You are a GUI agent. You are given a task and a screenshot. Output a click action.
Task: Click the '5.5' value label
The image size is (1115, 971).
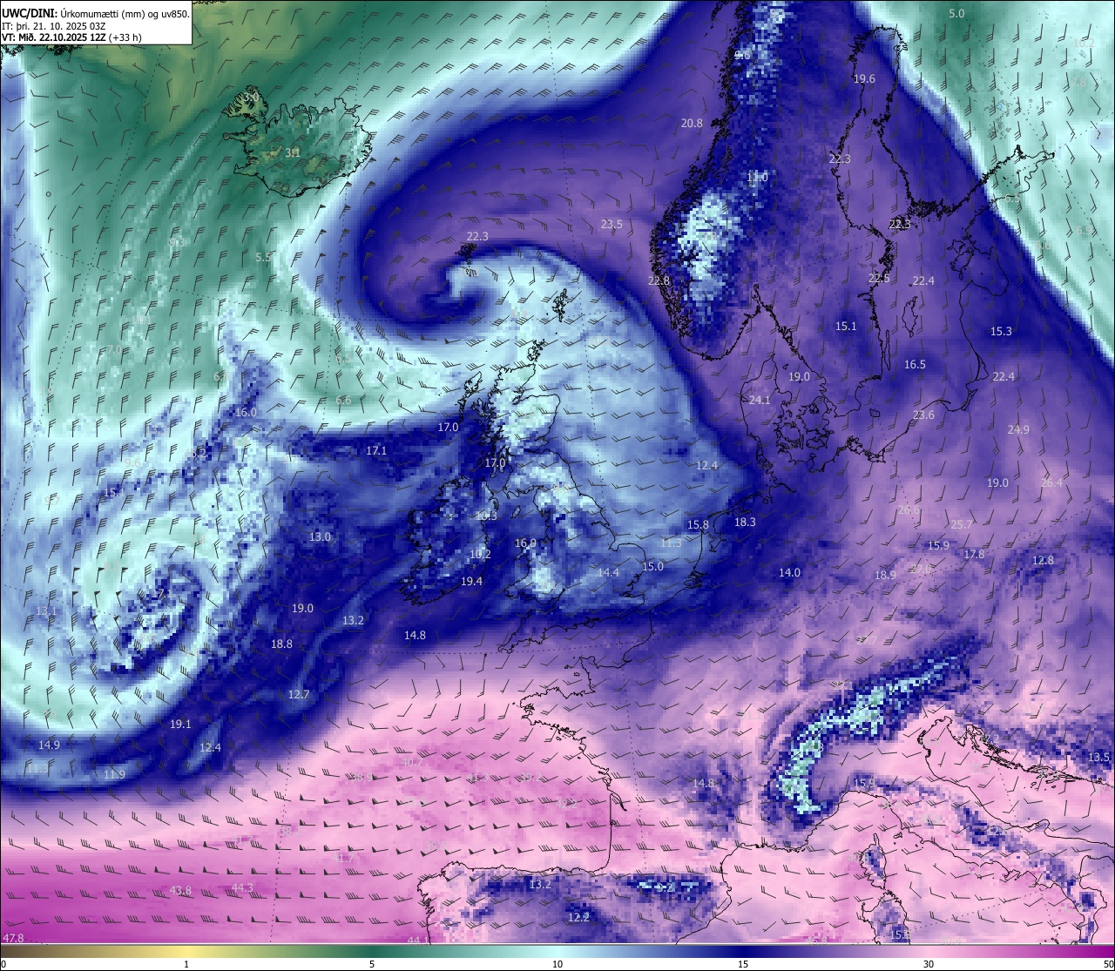[263, 257]
